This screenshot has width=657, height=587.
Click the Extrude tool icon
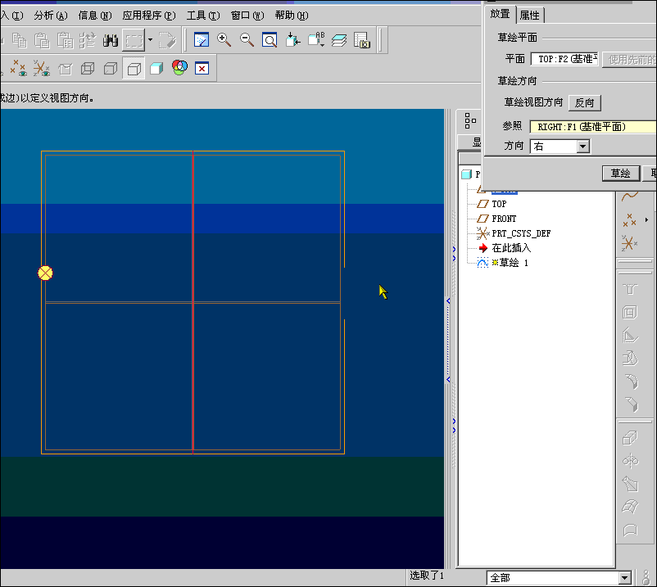630,438
